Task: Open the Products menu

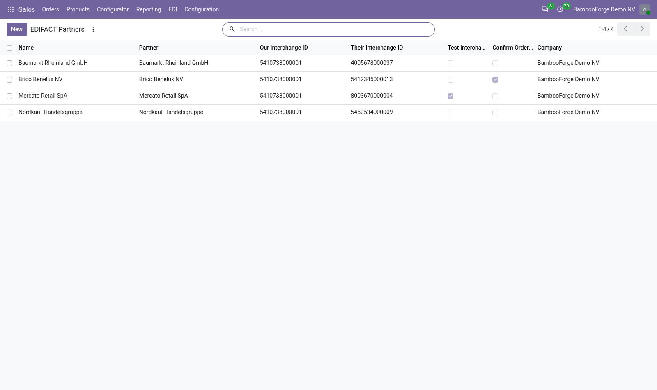Action: [78, 9]
